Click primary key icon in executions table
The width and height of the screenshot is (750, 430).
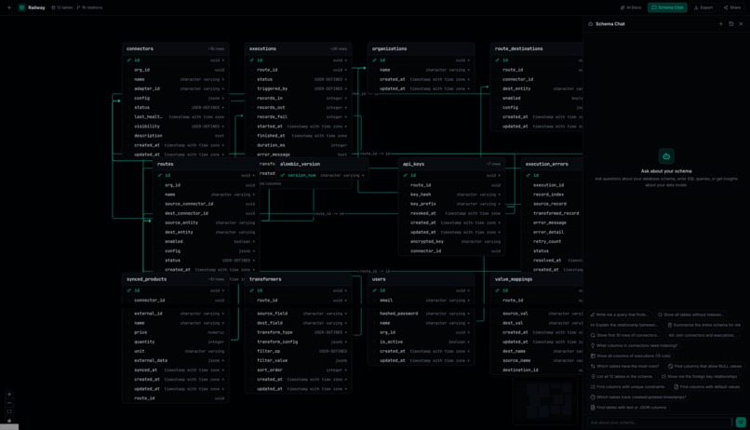pyautogui.click(x=251, y=60)
